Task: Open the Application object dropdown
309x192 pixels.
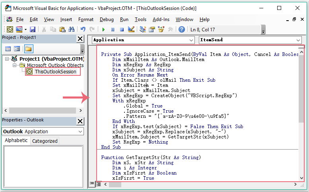Action: (x=190, y=40)
